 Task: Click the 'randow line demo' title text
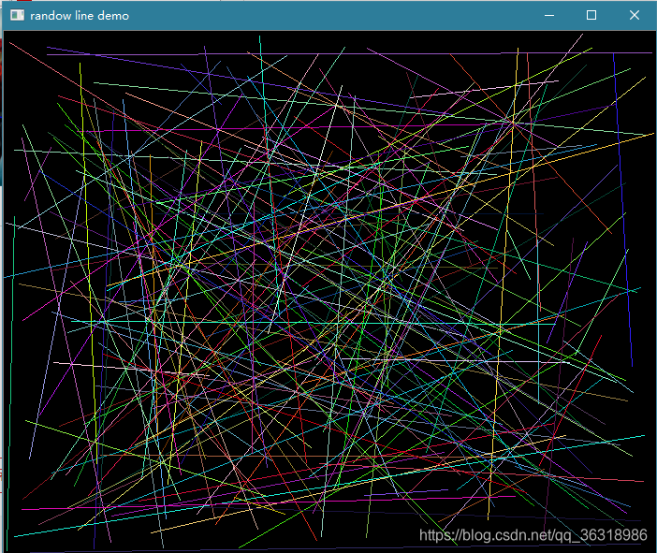click(80, 16)
